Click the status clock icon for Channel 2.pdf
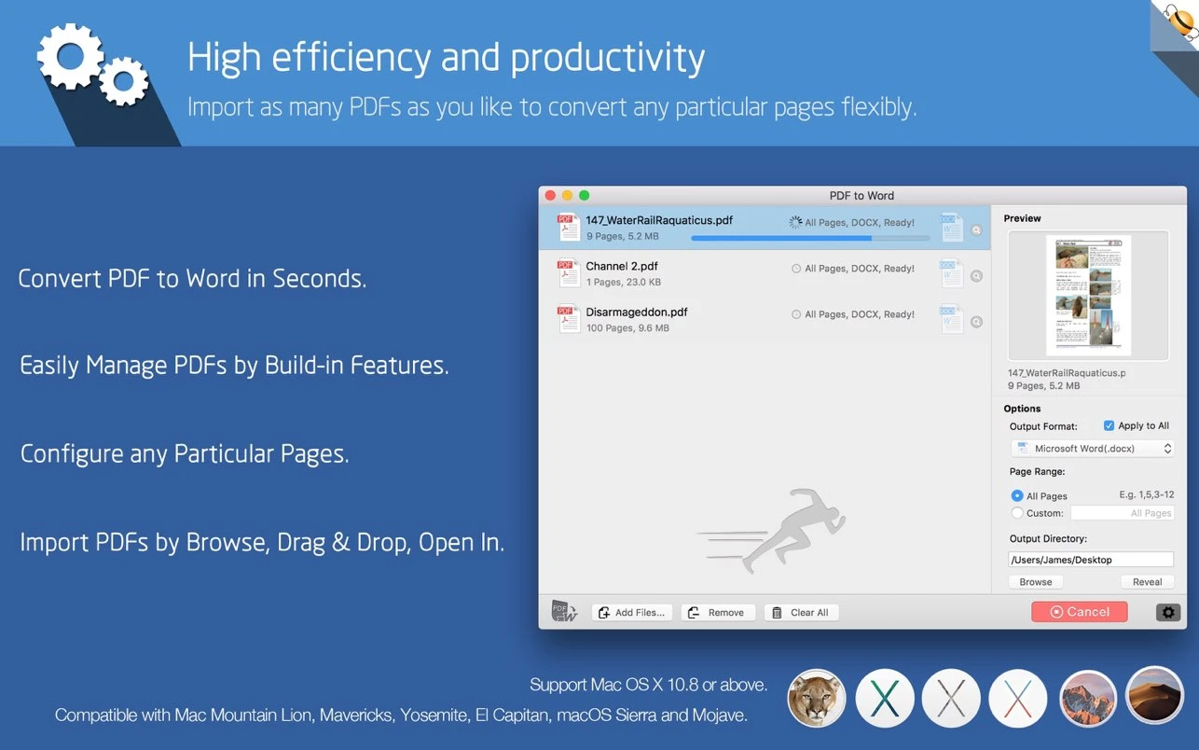 [x=796, y=269]
